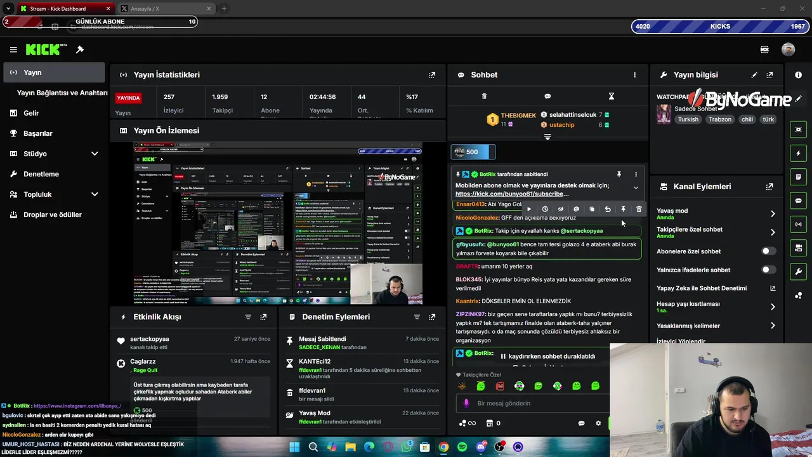Screen dimensions: 812x457
Task: Open Windows Start menu on the taskbar
Action: pos(294,447)
